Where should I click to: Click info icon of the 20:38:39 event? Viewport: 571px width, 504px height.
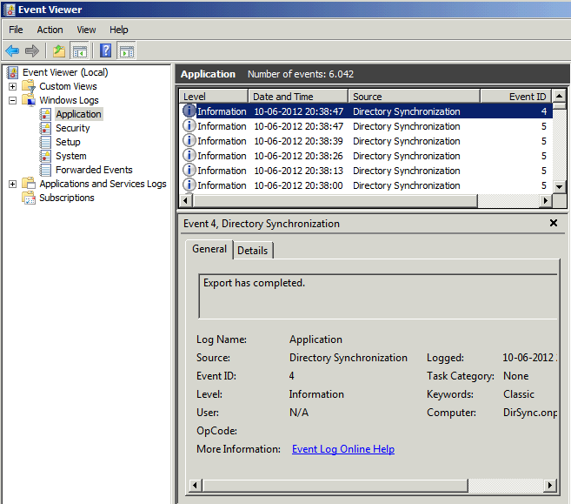[189, 140]
